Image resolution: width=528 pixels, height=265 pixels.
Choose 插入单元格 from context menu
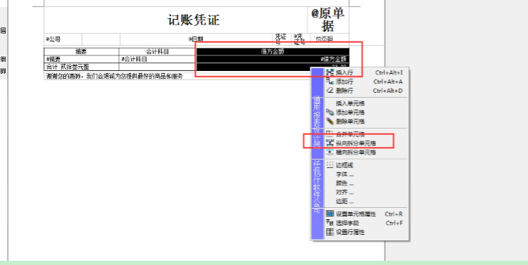(350, 103)
